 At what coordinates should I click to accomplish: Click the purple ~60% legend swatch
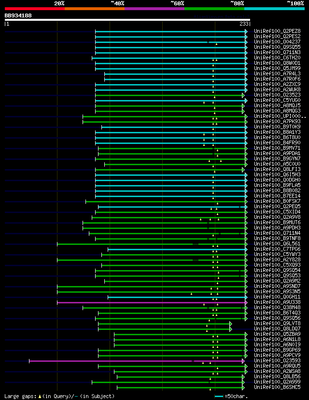point(154,9)
